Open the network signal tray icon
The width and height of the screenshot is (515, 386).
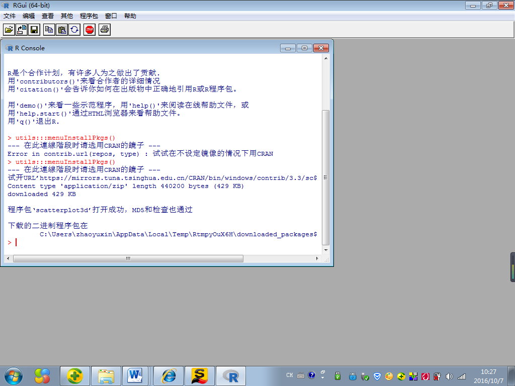[x=462, y=376]
